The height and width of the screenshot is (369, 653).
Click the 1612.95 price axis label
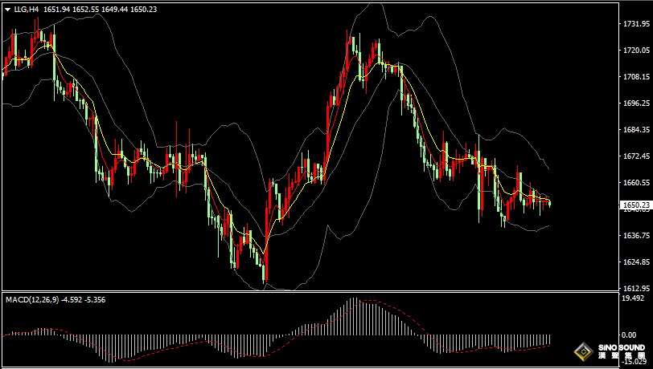[x=636, y=288]
